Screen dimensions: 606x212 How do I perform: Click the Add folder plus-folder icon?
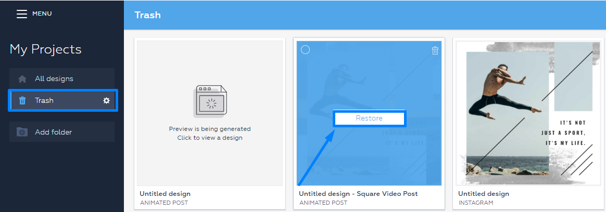(x=22, y=132)
